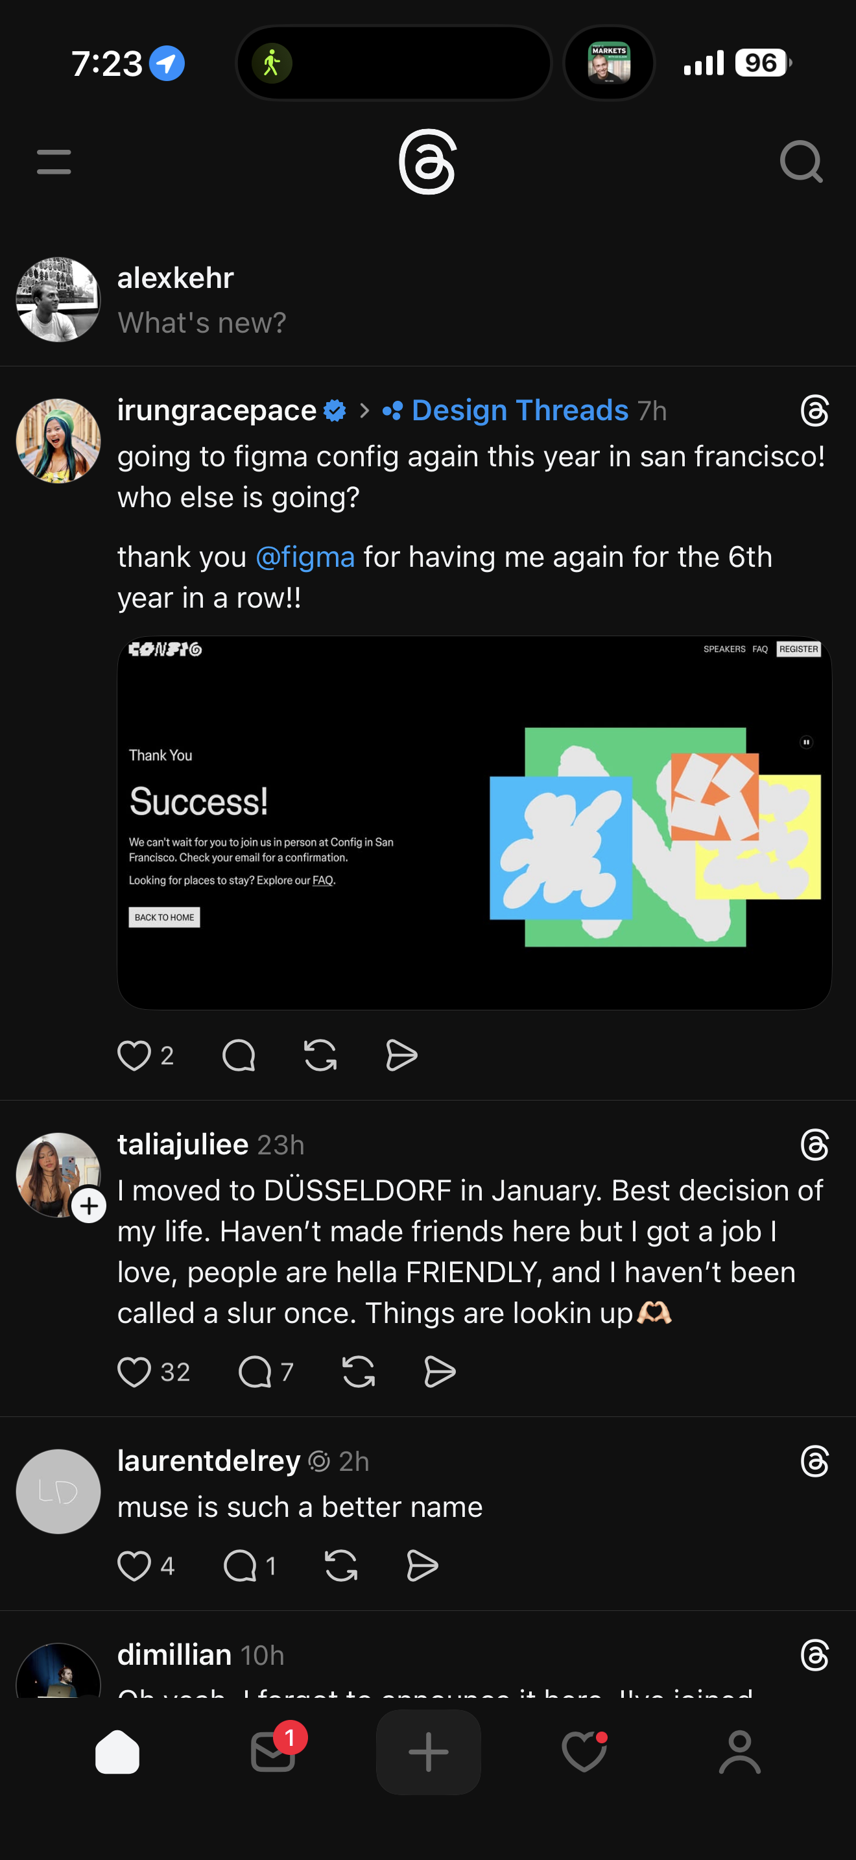Image resolution: width=856 pixels, height=1860 pixels.
Task: Repost irungracepace's Figma Config post
Action: (x=320, y=1056)
